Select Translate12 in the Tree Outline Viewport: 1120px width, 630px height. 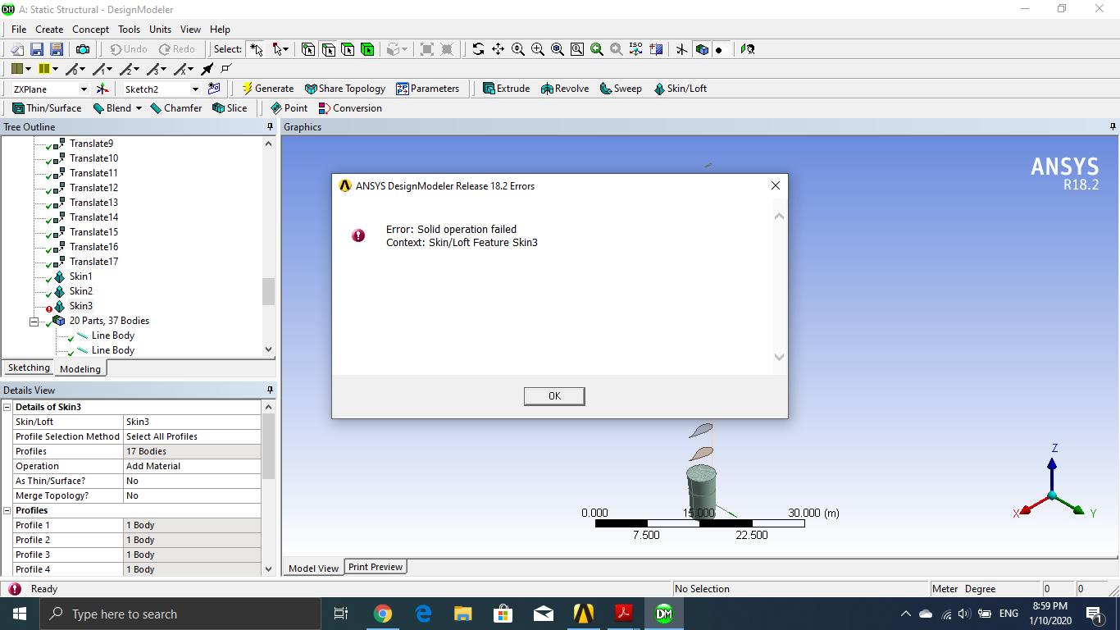click(93, 188)
